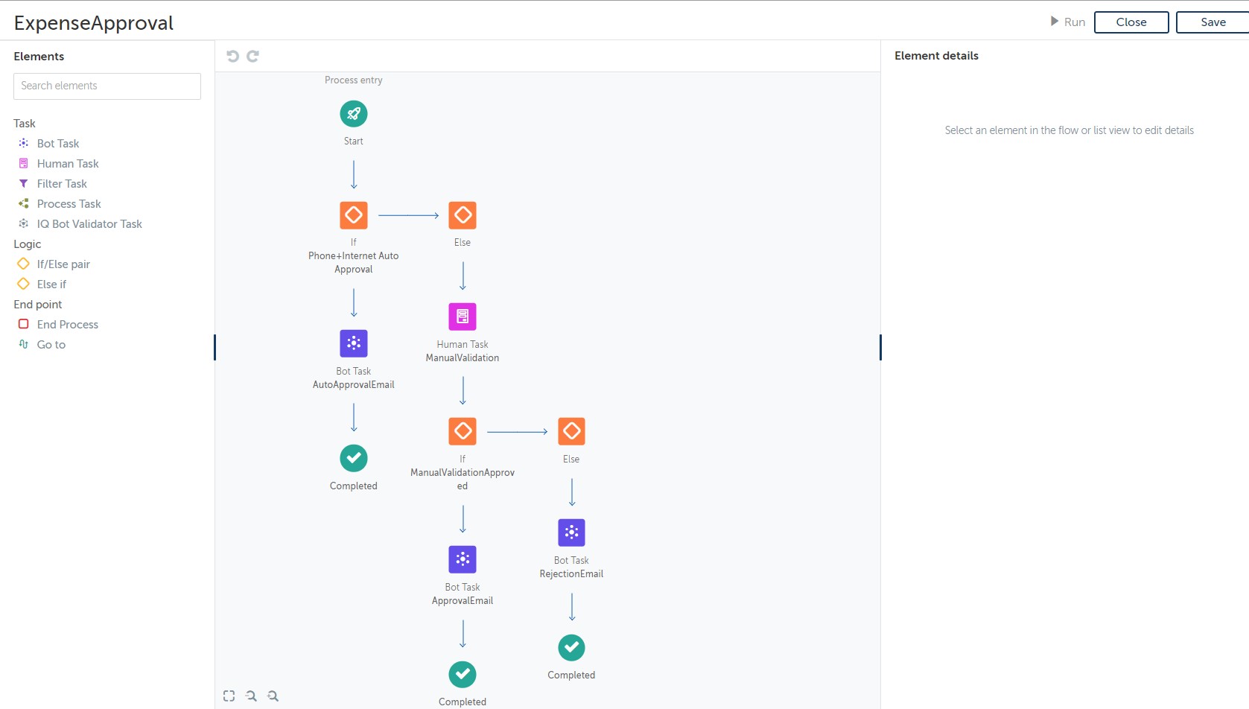Click the Human Task element icon
The height and width of the screenshot is (709, 1249).
(24, 163)
